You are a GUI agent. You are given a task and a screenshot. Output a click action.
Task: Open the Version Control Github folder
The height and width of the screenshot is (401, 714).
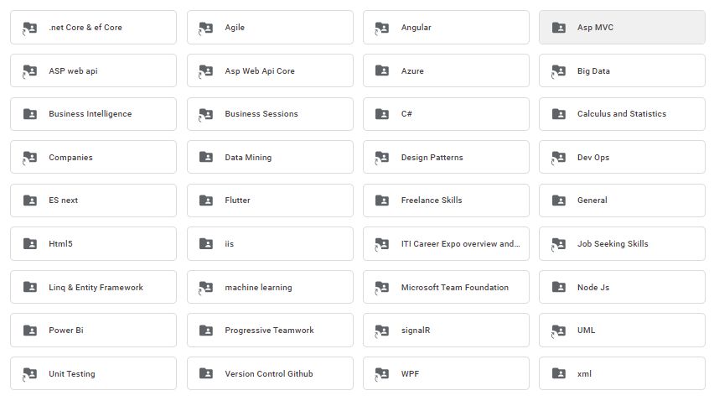(270, 373)
